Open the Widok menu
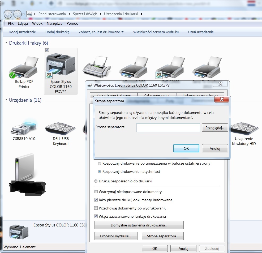The image size is (262, 253). point(37,23)
